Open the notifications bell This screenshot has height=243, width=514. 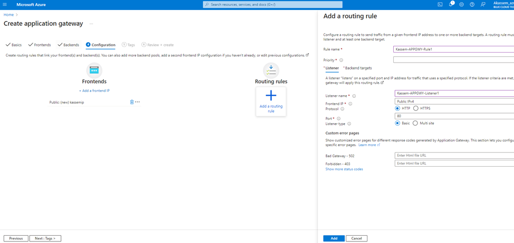click(x=451, y=4)
